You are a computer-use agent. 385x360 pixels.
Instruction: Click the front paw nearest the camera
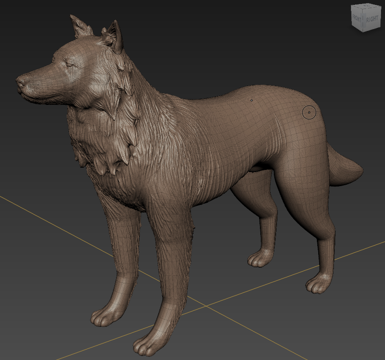[x=150, y=345]
